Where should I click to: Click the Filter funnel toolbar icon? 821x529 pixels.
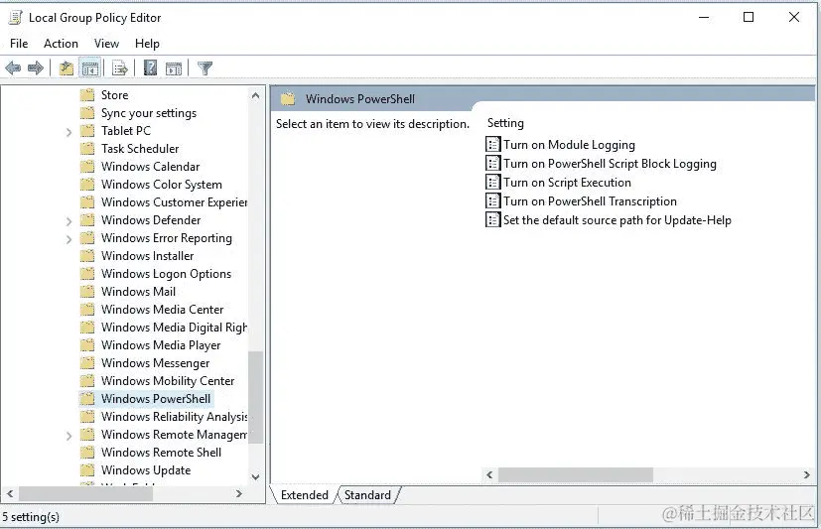click(x=205, y=68)
